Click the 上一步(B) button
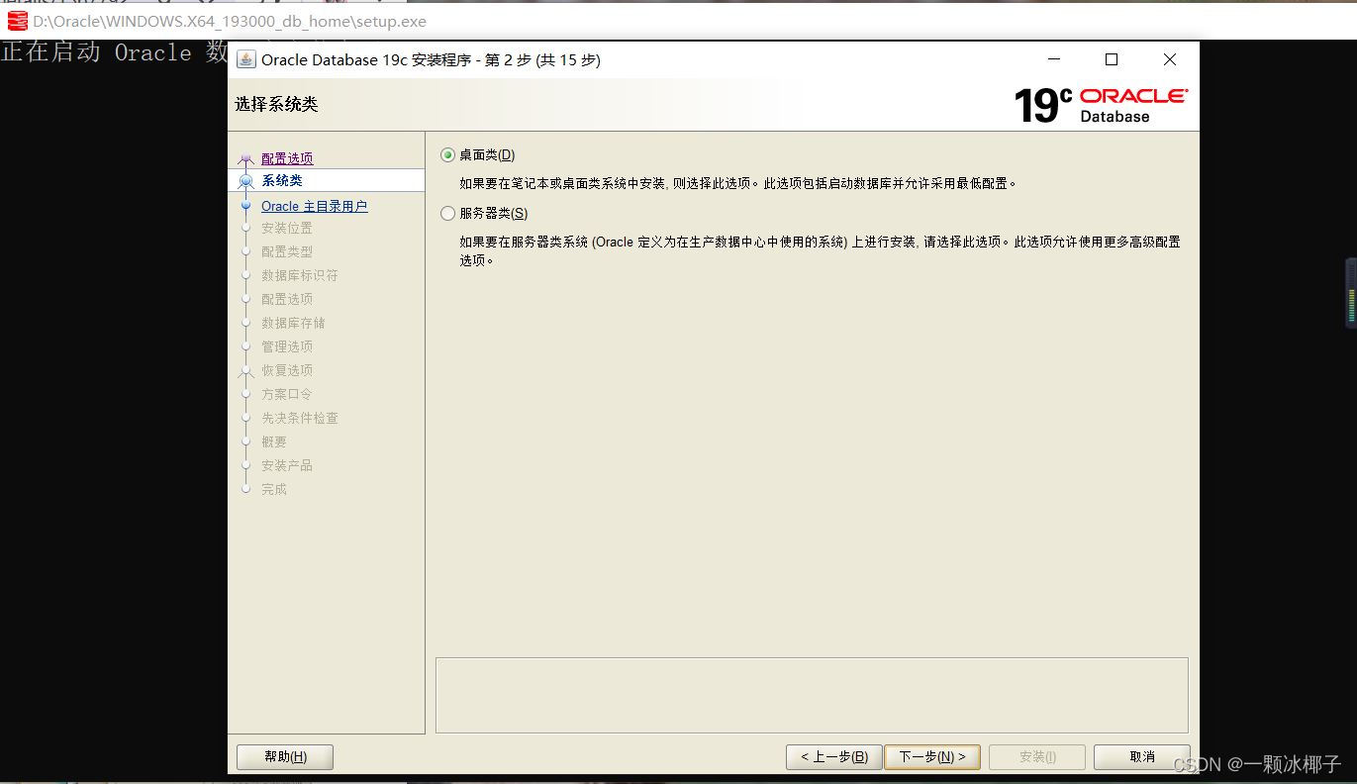The image size is (1357, 784). 832,756
